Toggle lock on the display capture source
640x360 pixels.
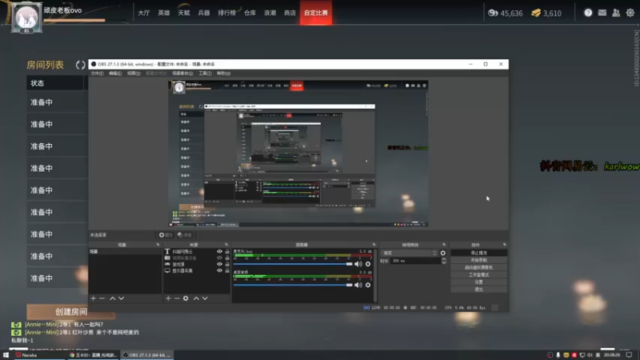point(227,270)
